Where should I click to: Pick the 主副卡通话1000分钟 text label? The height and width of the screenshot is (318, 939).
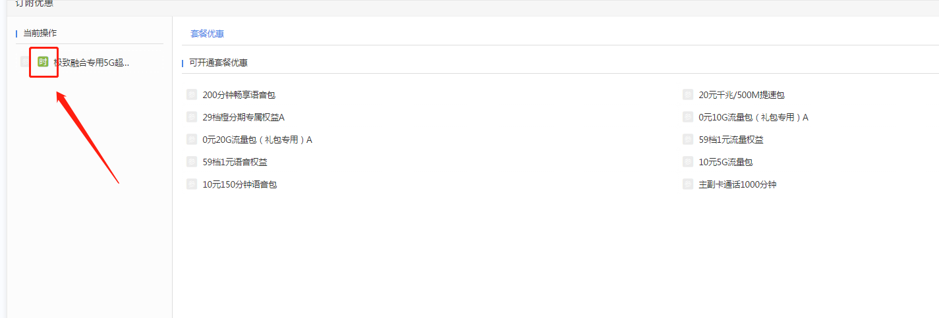738,184
